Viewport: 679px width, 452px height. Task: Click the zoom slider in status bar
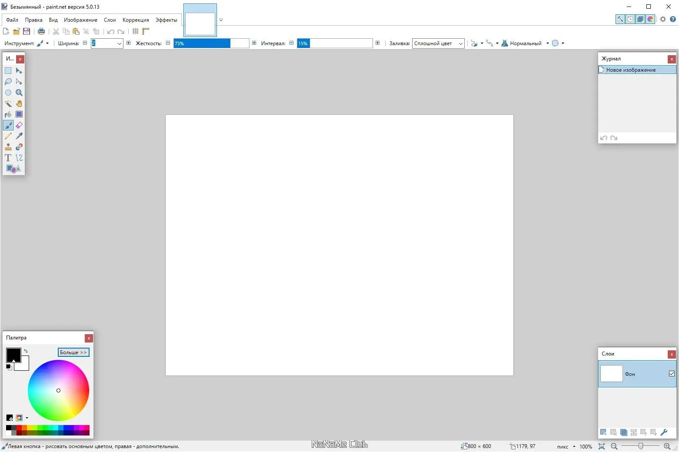pyautogui.click(x=641, y=446)
